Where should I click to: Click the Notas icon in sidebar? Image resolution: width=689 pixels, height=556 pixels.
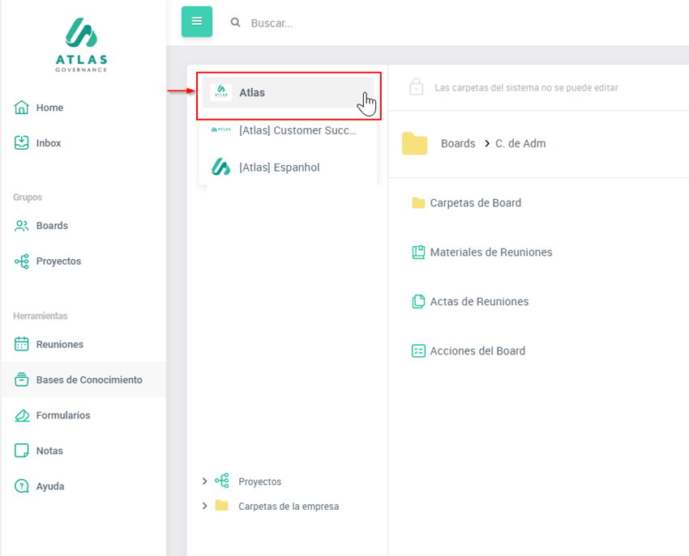point(22,451)
